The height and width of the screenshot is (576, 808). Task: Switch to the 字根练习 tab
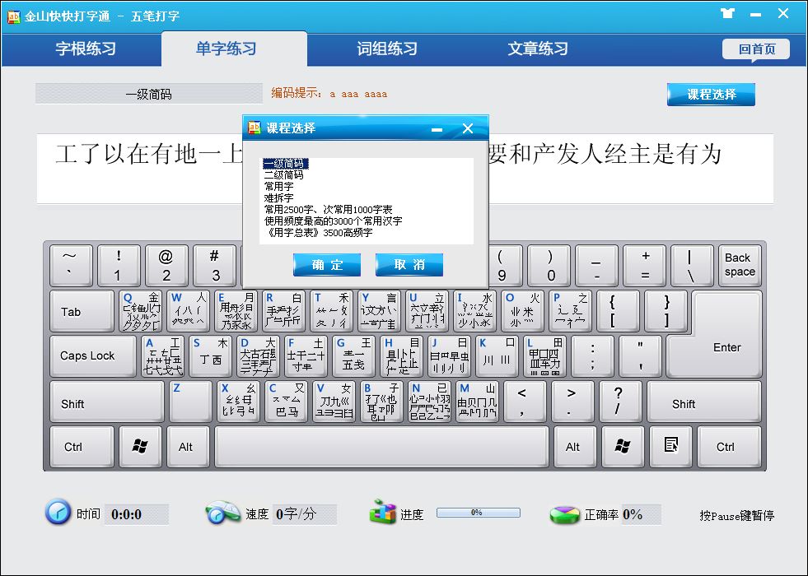tap(86, 49)
